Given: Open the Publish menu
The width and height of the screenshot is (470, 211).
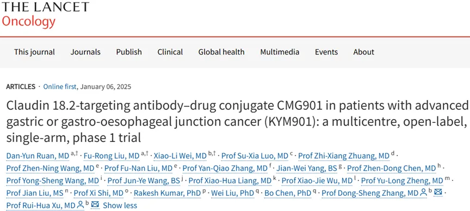Looking at the screenshot, I should point(129,52).
